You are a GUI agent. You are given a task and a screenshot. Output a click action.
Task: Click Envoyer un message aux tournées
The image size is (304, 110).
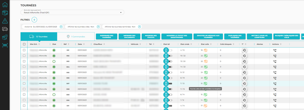208,36
